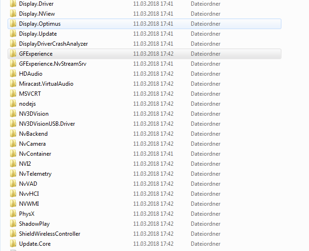Click the date of the Display.Optimus row
The width and height of the screenshot is (309, 251).
[x=154, y=24]
